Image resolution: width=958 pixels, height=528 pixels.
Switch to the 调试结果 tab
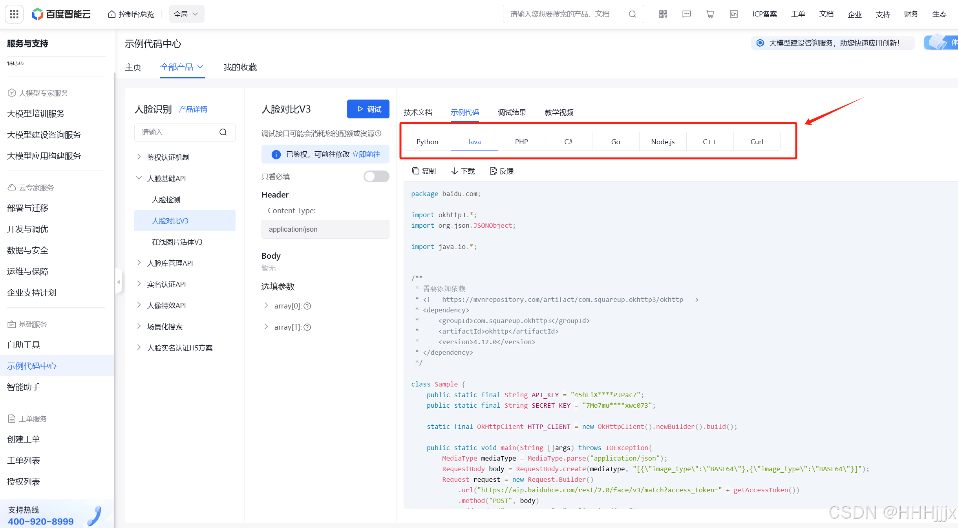point(512,112)
